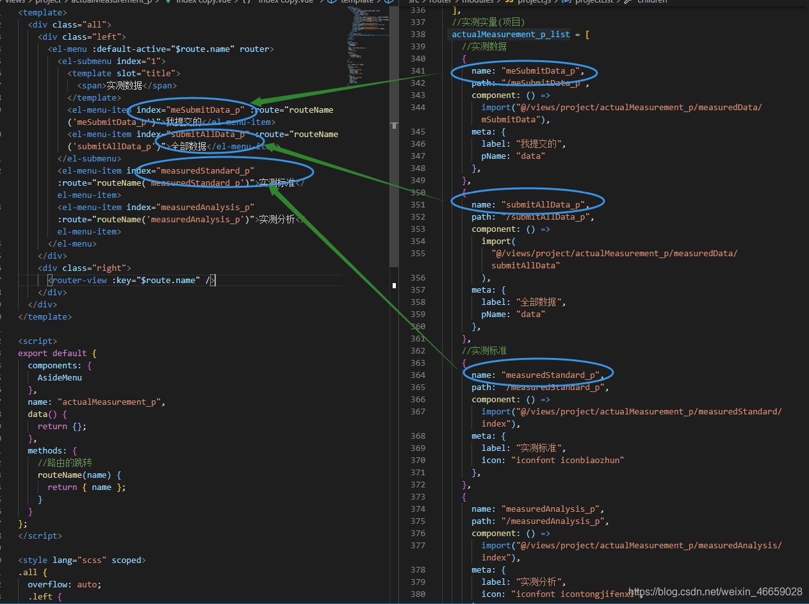Click the 'overflow: auto;' line

pyautogui.click(x=65, y=584)
